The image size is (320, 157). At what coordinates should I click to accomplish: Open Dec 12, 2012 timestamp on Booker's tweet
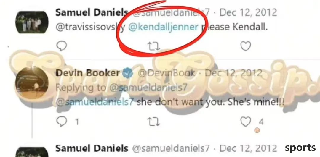tap(233, 73)
